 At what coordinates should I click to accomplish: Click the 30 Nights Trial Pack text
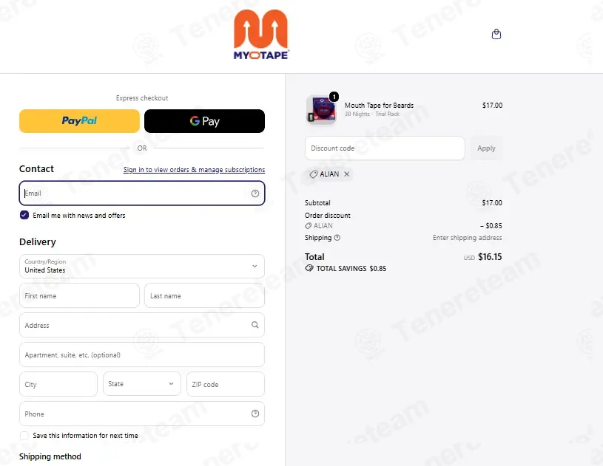(371, 114)
